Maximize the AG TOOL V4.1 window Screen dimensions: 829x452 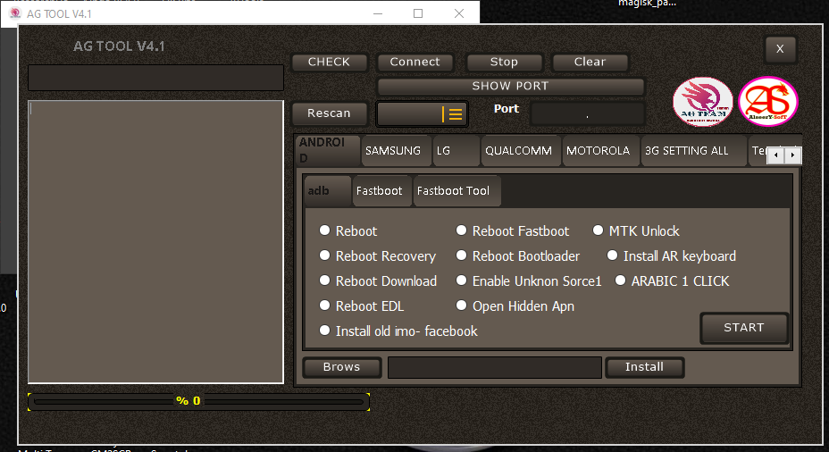point(418,13)
